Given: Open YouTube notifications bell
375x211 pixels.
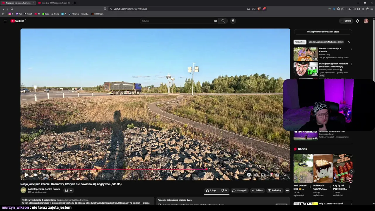Looking at the screenshot, I should click(x=357, y=21).
